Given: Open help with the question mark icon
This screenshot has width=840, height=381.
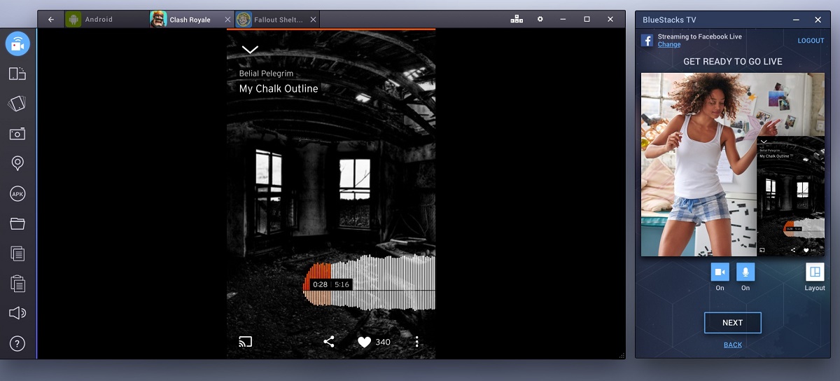Looking at the screenshot, I should pyautogui.click(x=17, y=343).
